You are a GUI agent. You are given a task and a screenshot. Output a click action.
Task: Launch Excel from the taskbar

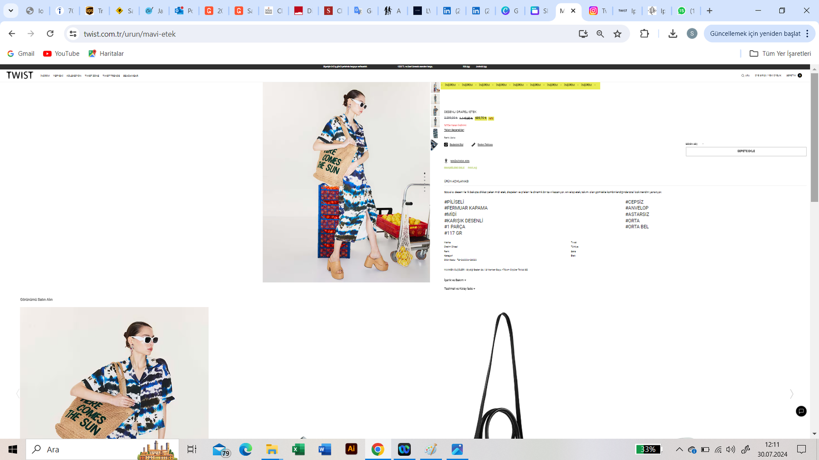point(298,449)
